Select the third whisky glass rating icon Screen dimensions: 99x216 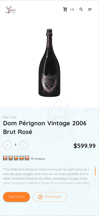16,158
